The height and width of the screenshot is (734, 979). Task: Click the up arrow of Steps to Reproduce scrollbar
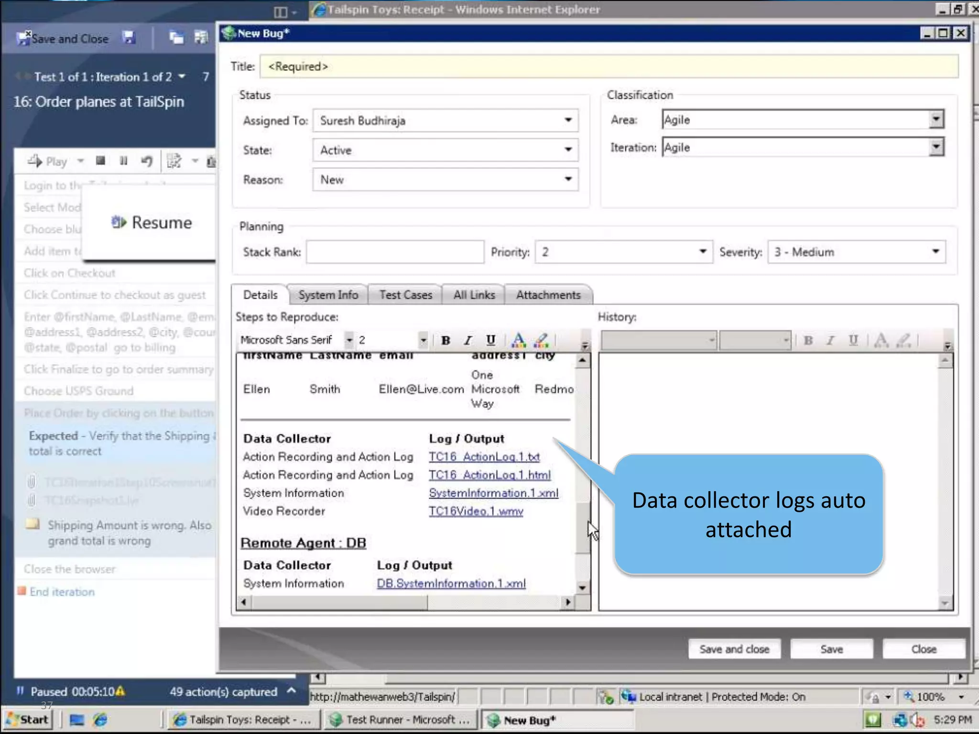click(582, 361)
